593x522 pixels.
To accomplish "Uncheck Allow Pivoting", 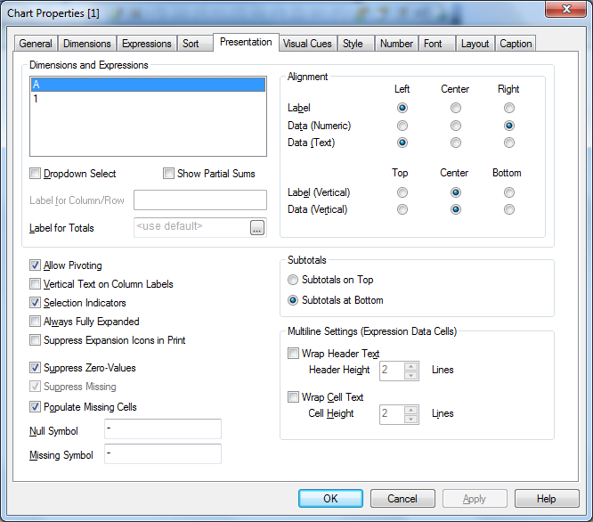I will 36,265.
